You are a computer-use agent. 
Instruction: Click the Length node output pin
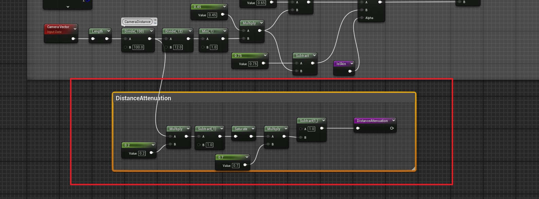[x=107, y=39]
